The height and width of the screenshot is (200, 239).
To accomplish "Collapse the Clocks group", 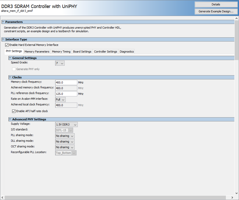I will [10, 77].
